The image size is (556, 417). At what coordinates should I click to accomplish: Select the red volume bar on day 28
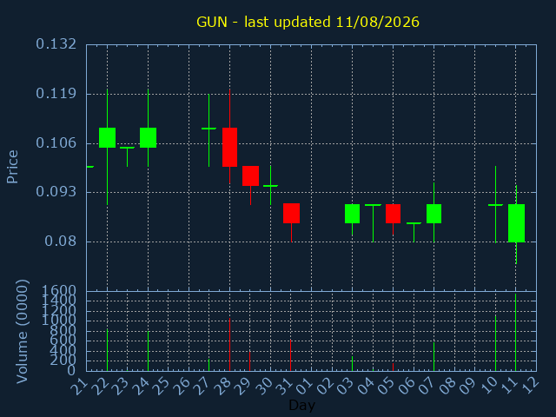[x=229, y=344]
